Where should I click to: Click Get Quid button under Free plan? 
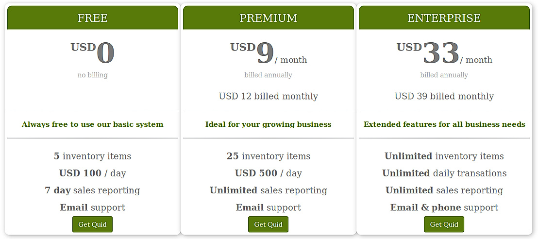pos(92,224)
